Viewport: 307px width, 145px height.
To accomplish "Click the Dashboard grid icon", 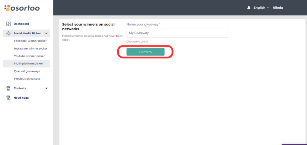I will click(8, 24).
